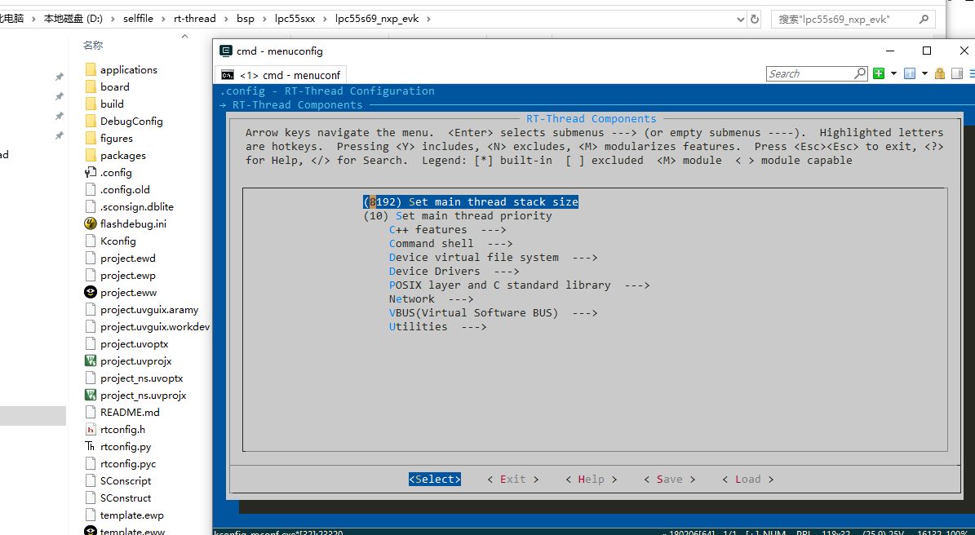The width and height of the screenshot is (975, 535).
Task: Select the project_ns.uvprojx Keil project icon
Action: pos(91,396)
